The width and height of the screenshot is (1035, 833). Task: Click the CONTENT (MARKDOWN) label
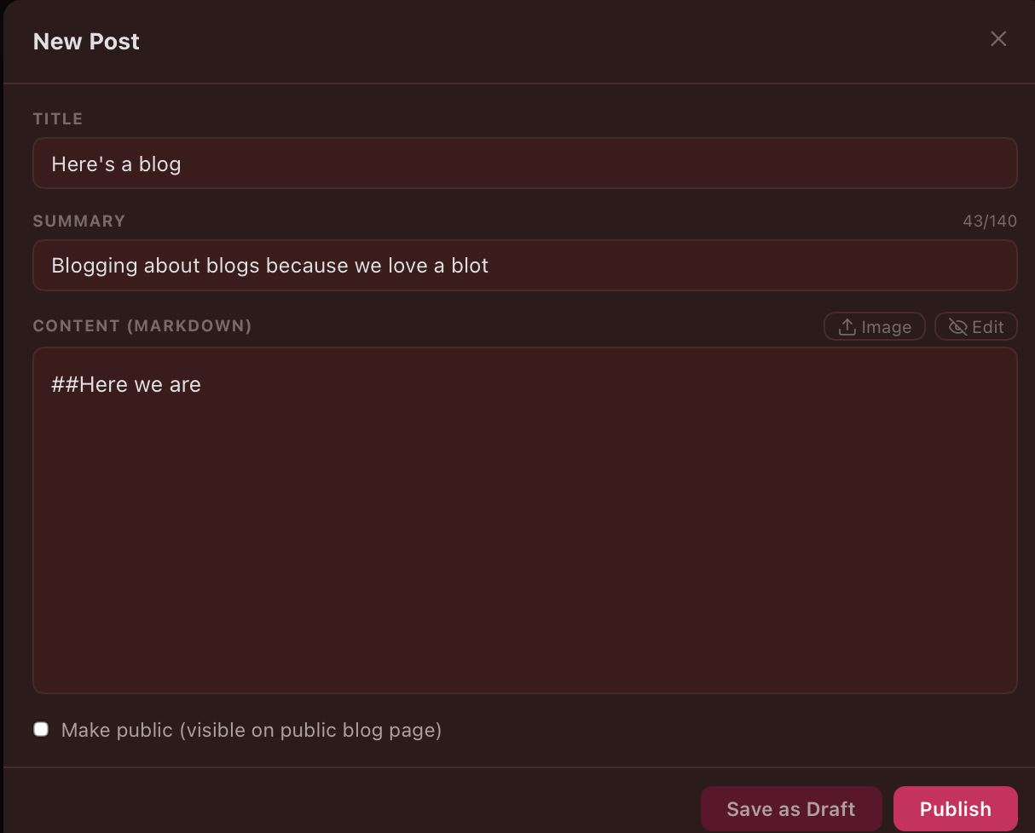pyautogui.click(x=142, y=326)
